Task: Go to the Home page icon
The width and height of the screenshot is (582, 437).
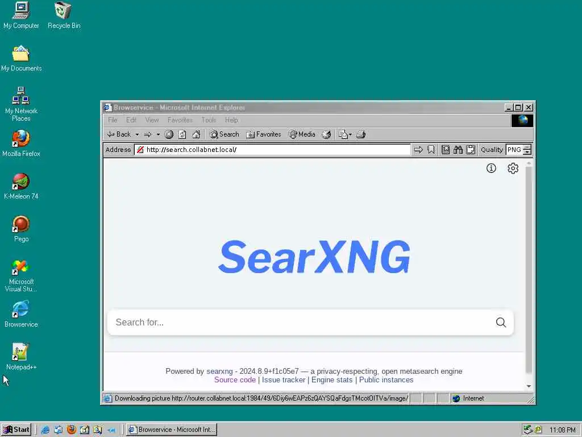Action: (196, 134)
